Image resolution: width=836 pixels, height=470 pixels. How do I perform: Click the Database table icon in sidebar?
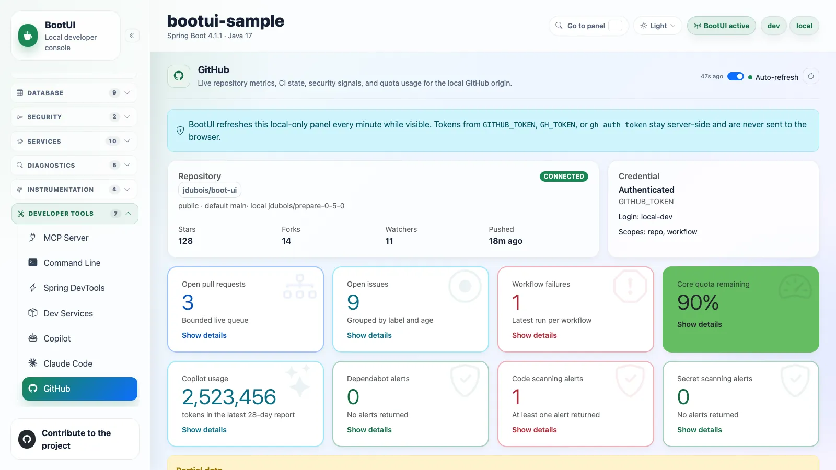[20, 92]
